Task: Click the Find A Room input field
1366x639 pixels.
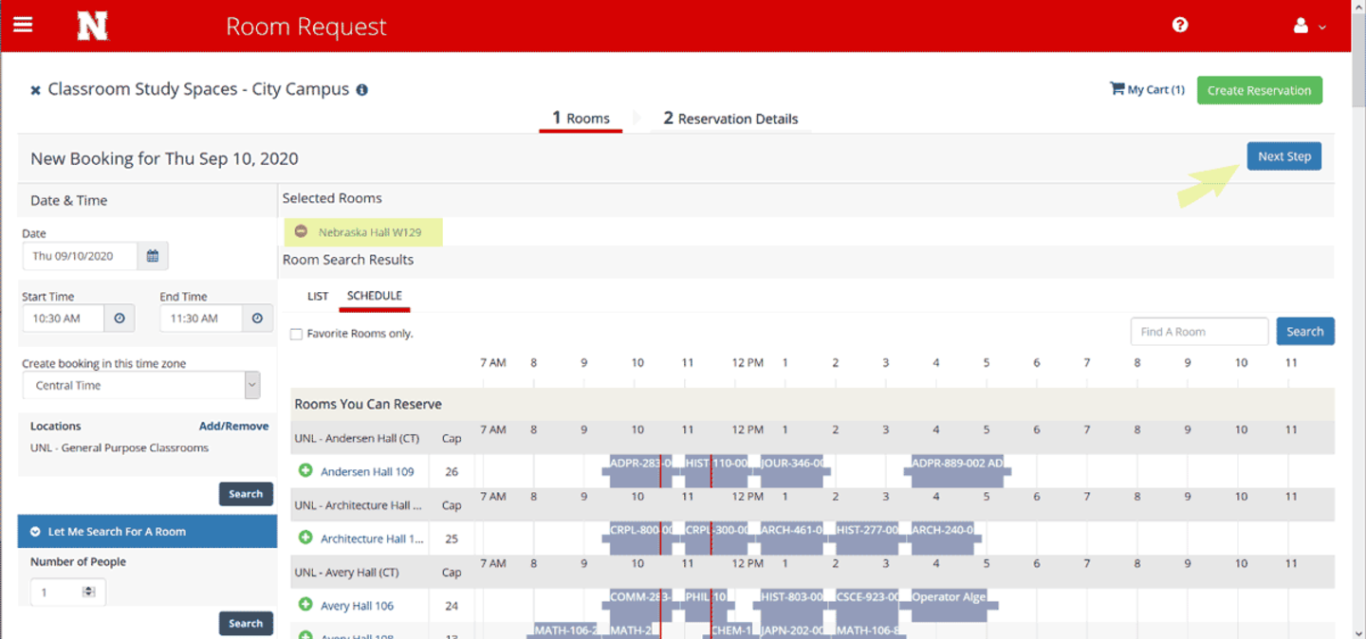Action: pyautogui.click(x=1198, y=332)
